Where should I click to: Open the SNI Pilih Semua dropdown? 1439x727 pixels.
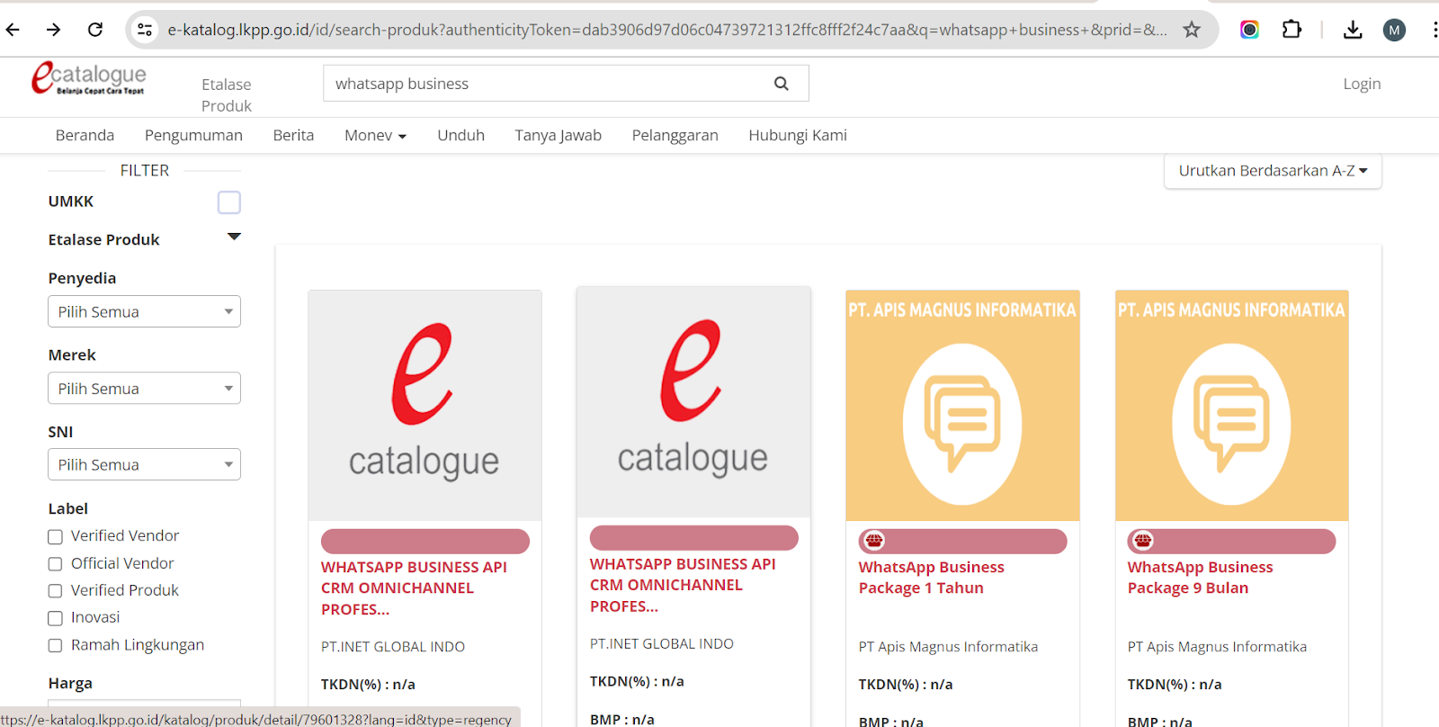(144, 464)
